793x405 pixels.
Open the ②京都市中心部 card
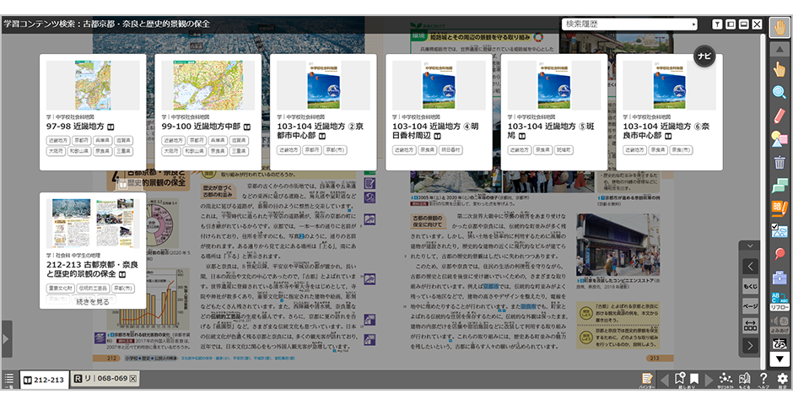tap(323, 111)
